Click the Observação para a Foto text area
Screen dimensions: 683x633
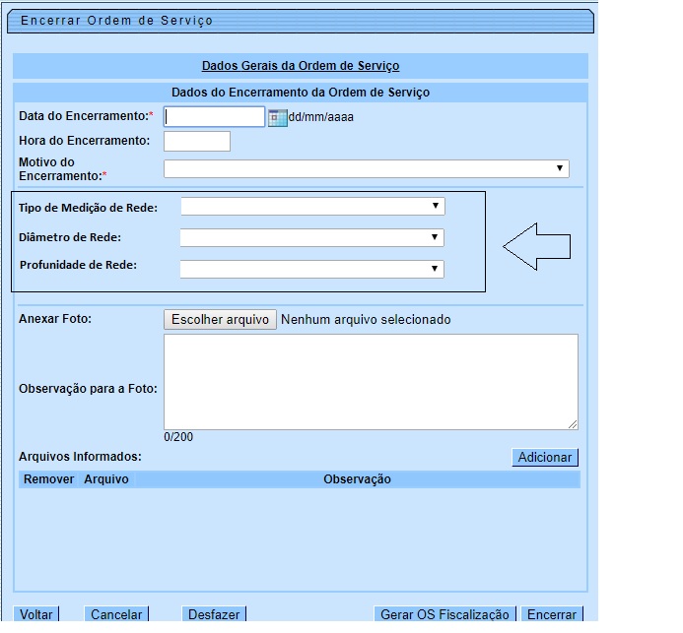[371, 382]
